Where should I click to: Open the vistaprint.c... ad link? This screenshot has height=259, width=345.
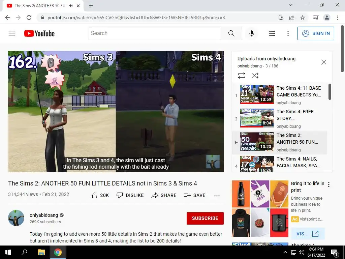point(311,219)
